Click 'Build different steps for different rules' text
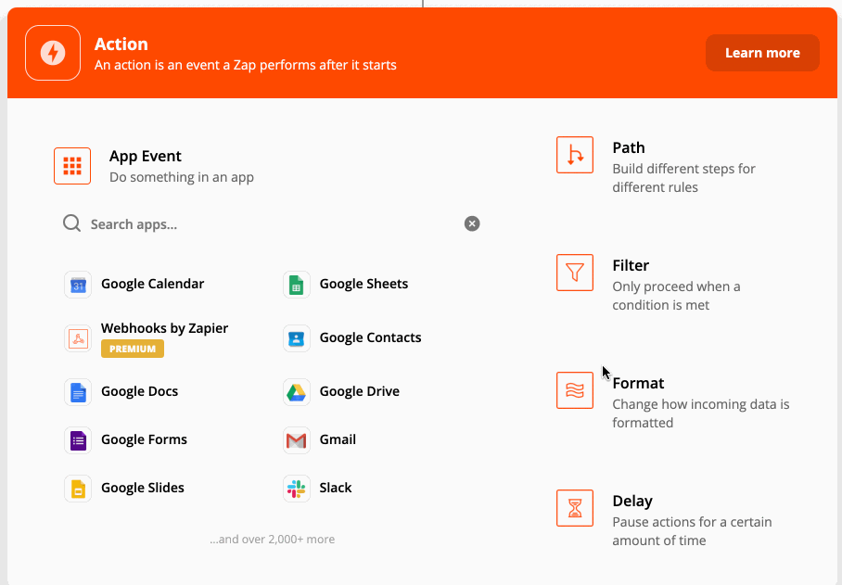The image size is (842, 585). pyautogui.click(x=683, y=178)
